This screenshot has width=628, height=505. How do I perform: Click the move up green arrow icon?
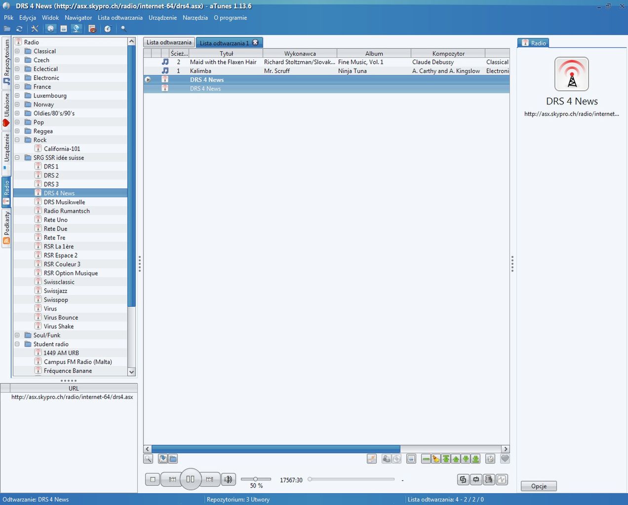point(456,459)
